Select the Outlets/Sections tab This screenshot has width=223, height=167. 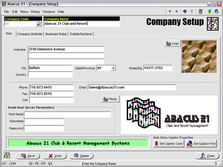[81, 34]
